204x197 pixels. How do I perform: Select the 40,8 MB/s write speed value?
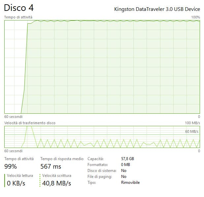click(x=56, y=183)
